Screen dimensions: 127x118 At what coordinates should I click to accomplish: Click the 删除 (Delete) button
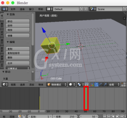point(18,57)
